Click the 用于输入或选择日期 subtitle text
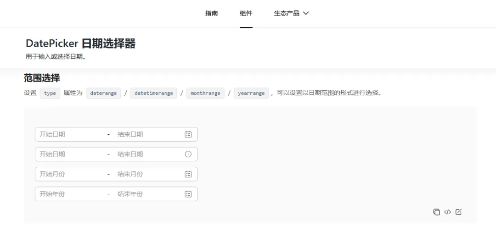The image size is (496, 231). (56, 57)
